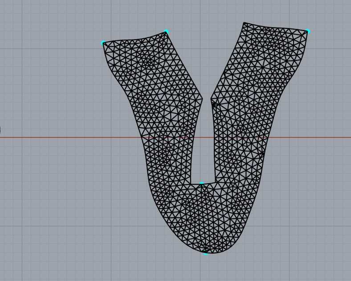This screenshot has height=281, width=351.
Task: Select cyan point at left arm's outer top corner
Action: click(103, 42)
